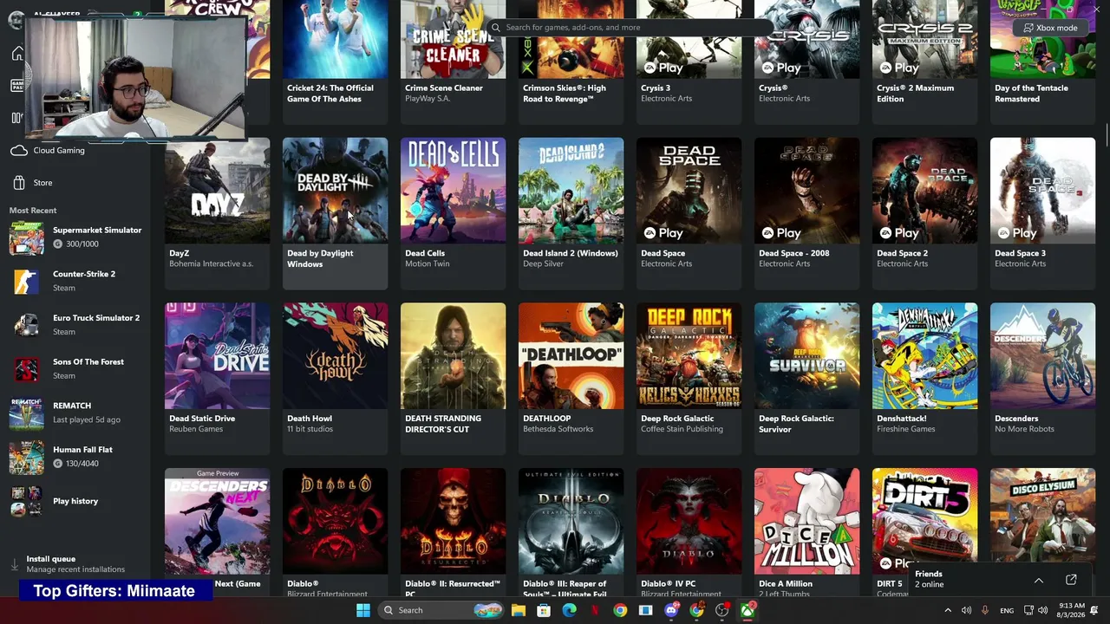Open Discord from the taskbar

pyautogui.click(x=671, y=610)
